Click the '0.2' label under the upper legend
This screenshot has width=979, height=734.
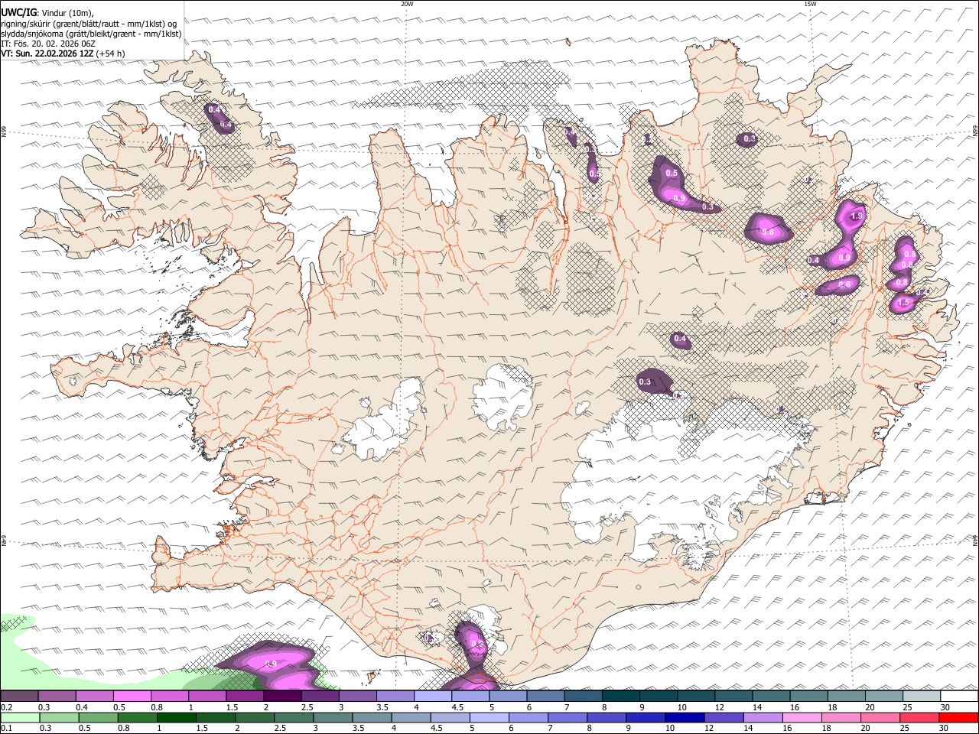[x=7, y=707]
